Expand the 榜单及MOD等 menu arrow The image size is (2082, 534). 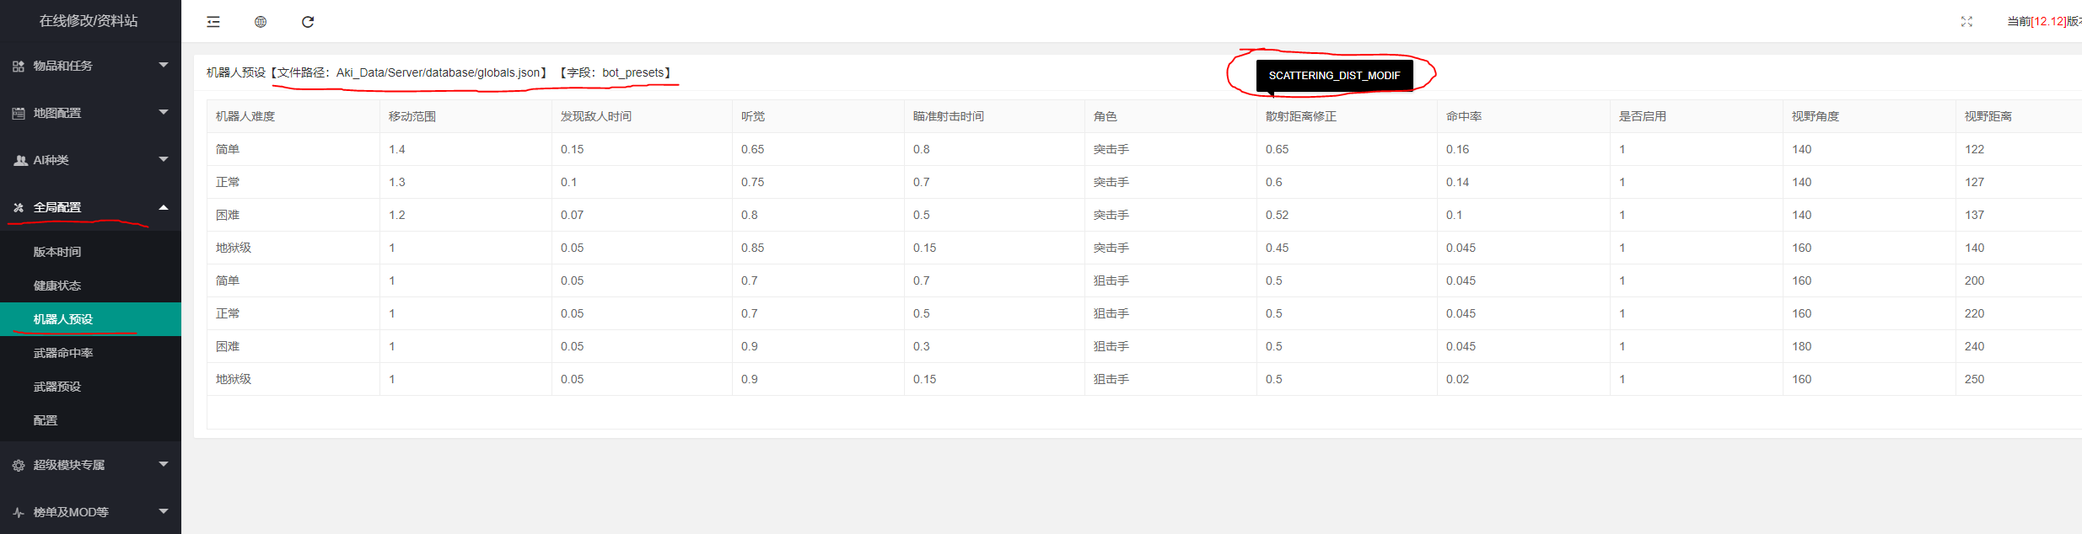tap(164, 511)
